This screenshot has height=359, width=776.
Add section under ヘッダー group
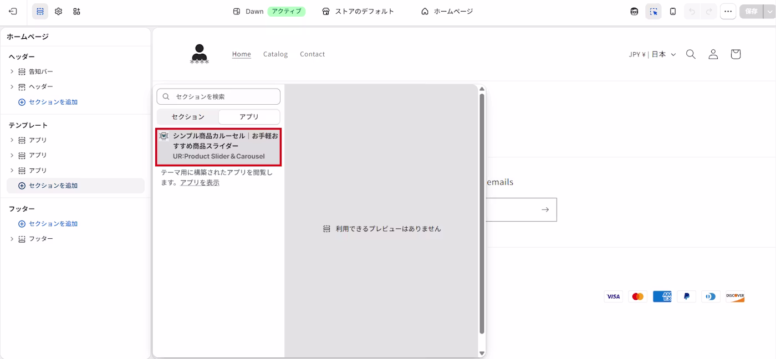[x=48, y=102]
